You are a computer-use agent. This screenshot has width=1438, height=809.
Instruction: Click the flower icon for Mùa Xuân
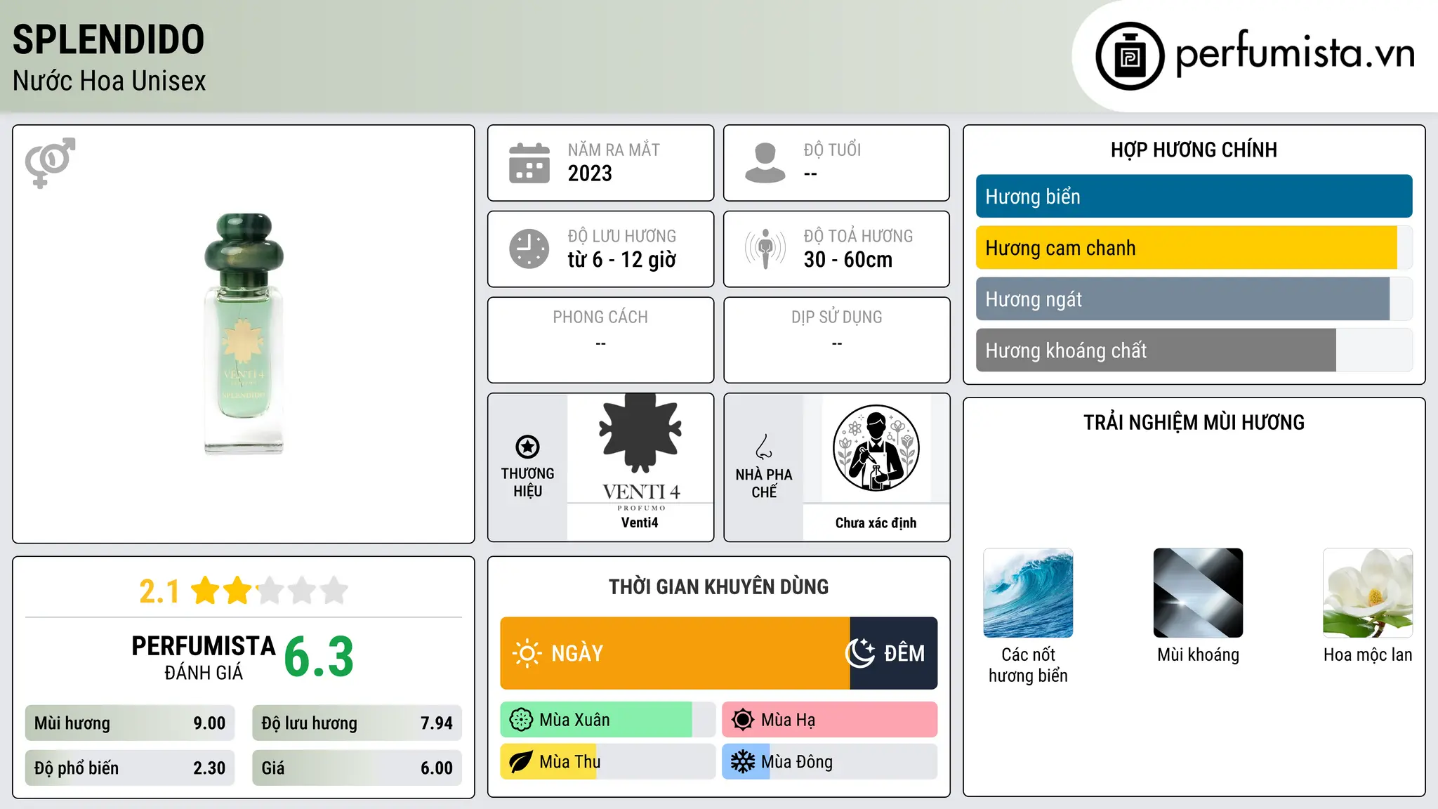pos(521,720)
